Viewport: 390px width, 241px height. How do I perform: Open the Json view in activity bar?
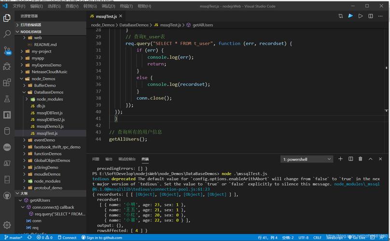coord(7,147)
